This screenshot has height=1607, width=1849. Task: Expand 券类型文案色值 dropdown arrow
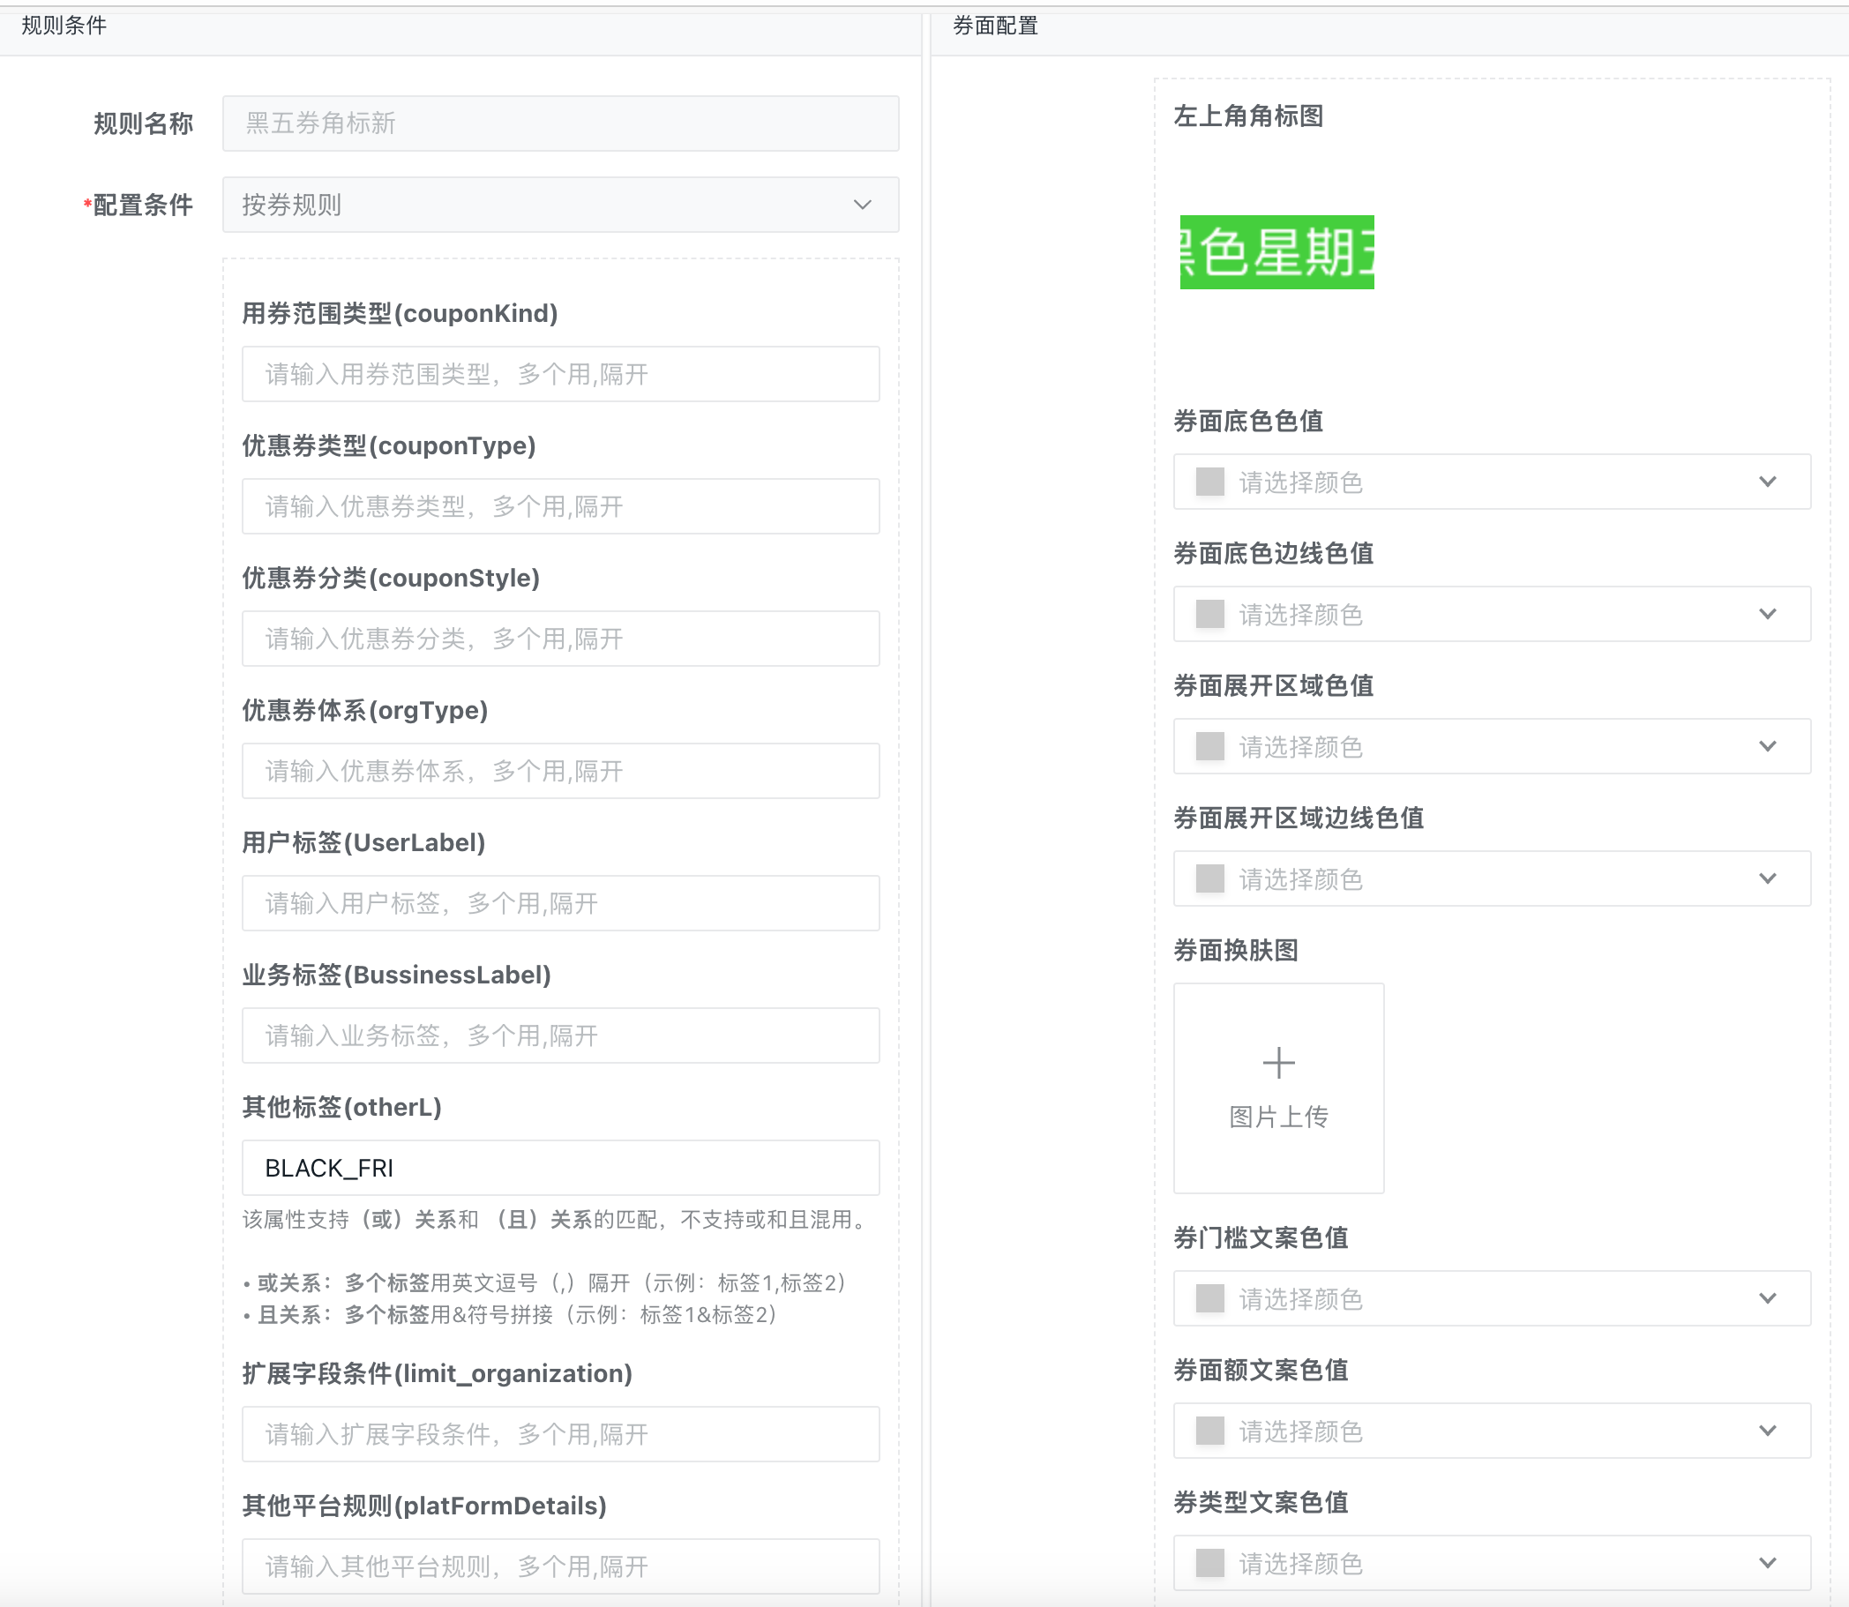[x=1766, y=1563]
